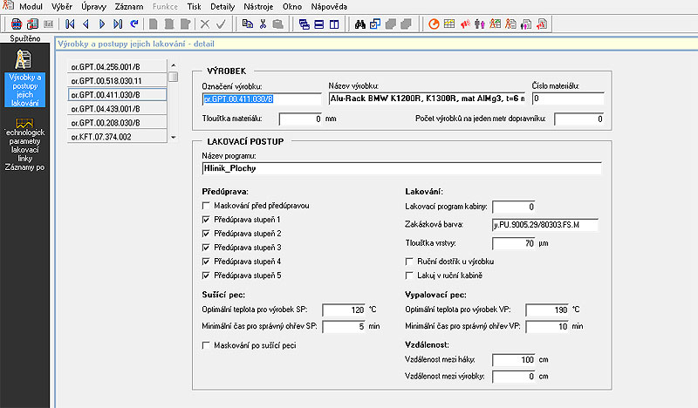
Task: Enable Maskování před předúpravou checkbox
Action: coord(206,205)
